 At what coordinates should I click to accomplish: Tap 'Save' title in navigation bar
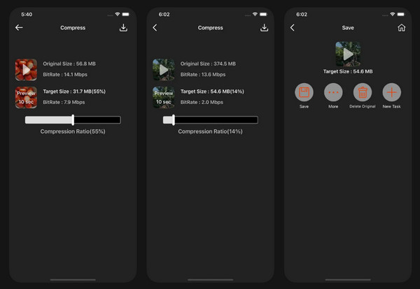point(348,28)
